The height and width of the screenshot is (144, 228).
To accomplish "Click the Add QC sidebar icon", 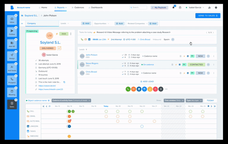I will 12,44.
